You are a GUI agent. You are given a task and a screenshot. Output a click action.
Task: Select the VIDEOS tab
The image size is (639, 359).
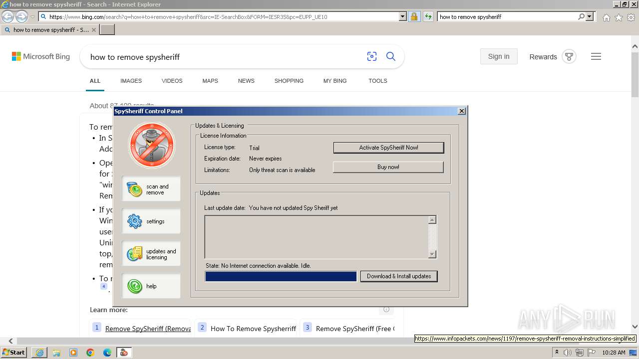(x=172, y=81)
